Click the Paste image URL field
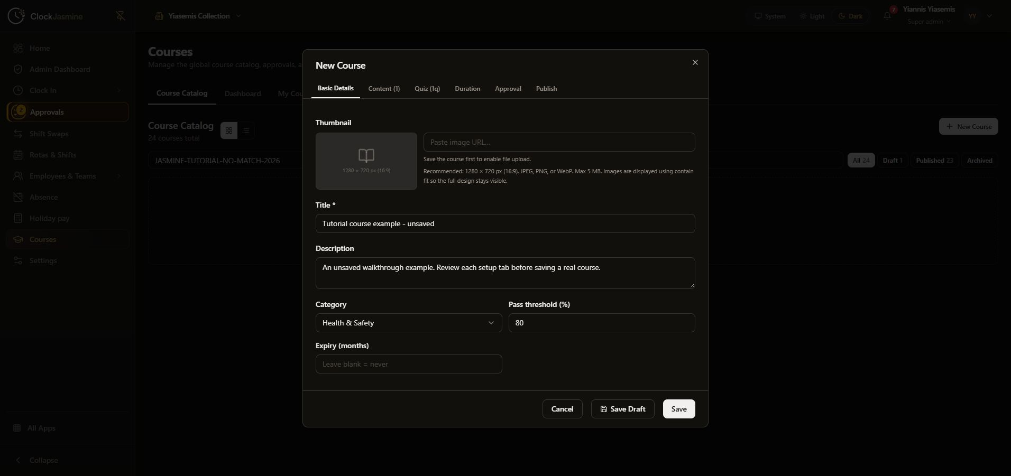Viewport: 1011px width, 476px height. (559, 142)
